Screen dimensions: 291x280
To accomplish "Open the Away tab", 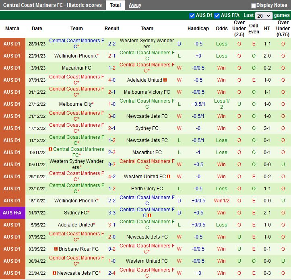I will click(135, 5).
